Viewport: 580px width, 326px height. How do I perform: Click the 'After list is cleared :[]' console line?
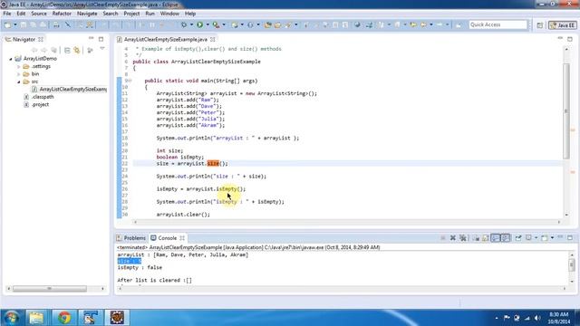click(x=155, y=280)
